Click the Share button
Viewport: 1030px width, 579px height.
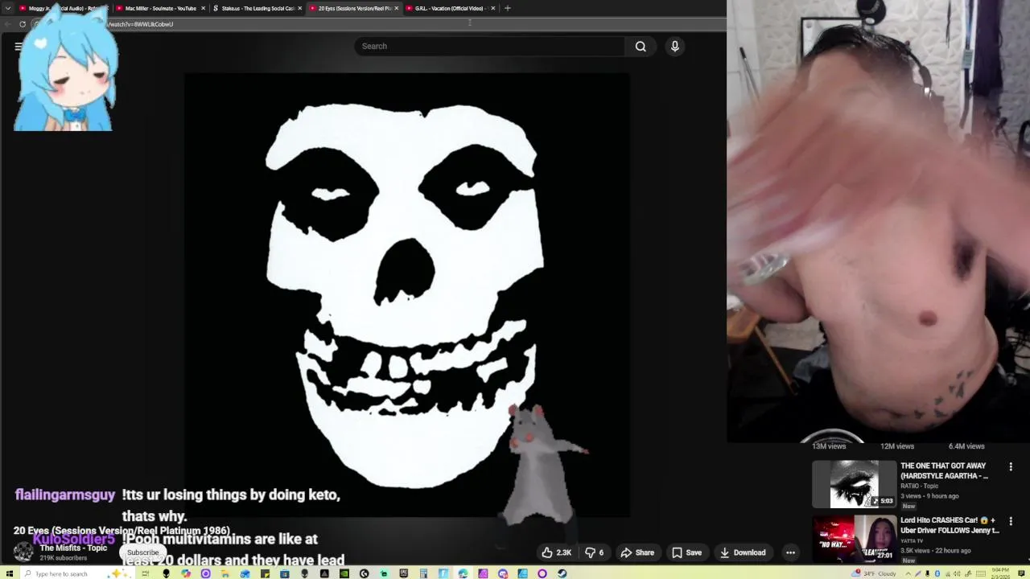tap(637, 552)
